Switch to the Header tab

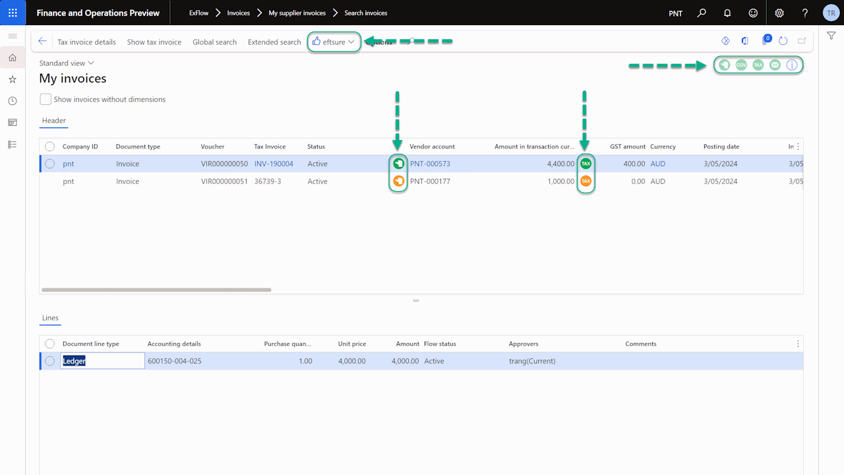coord(54,121)
